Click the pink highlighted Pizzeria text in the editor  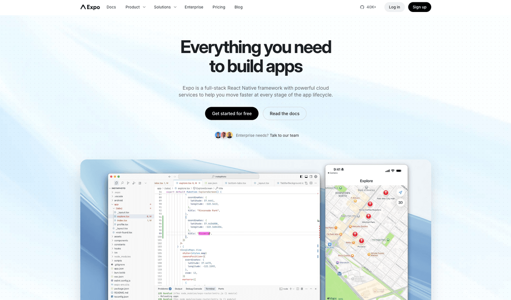tap(204, 233)
